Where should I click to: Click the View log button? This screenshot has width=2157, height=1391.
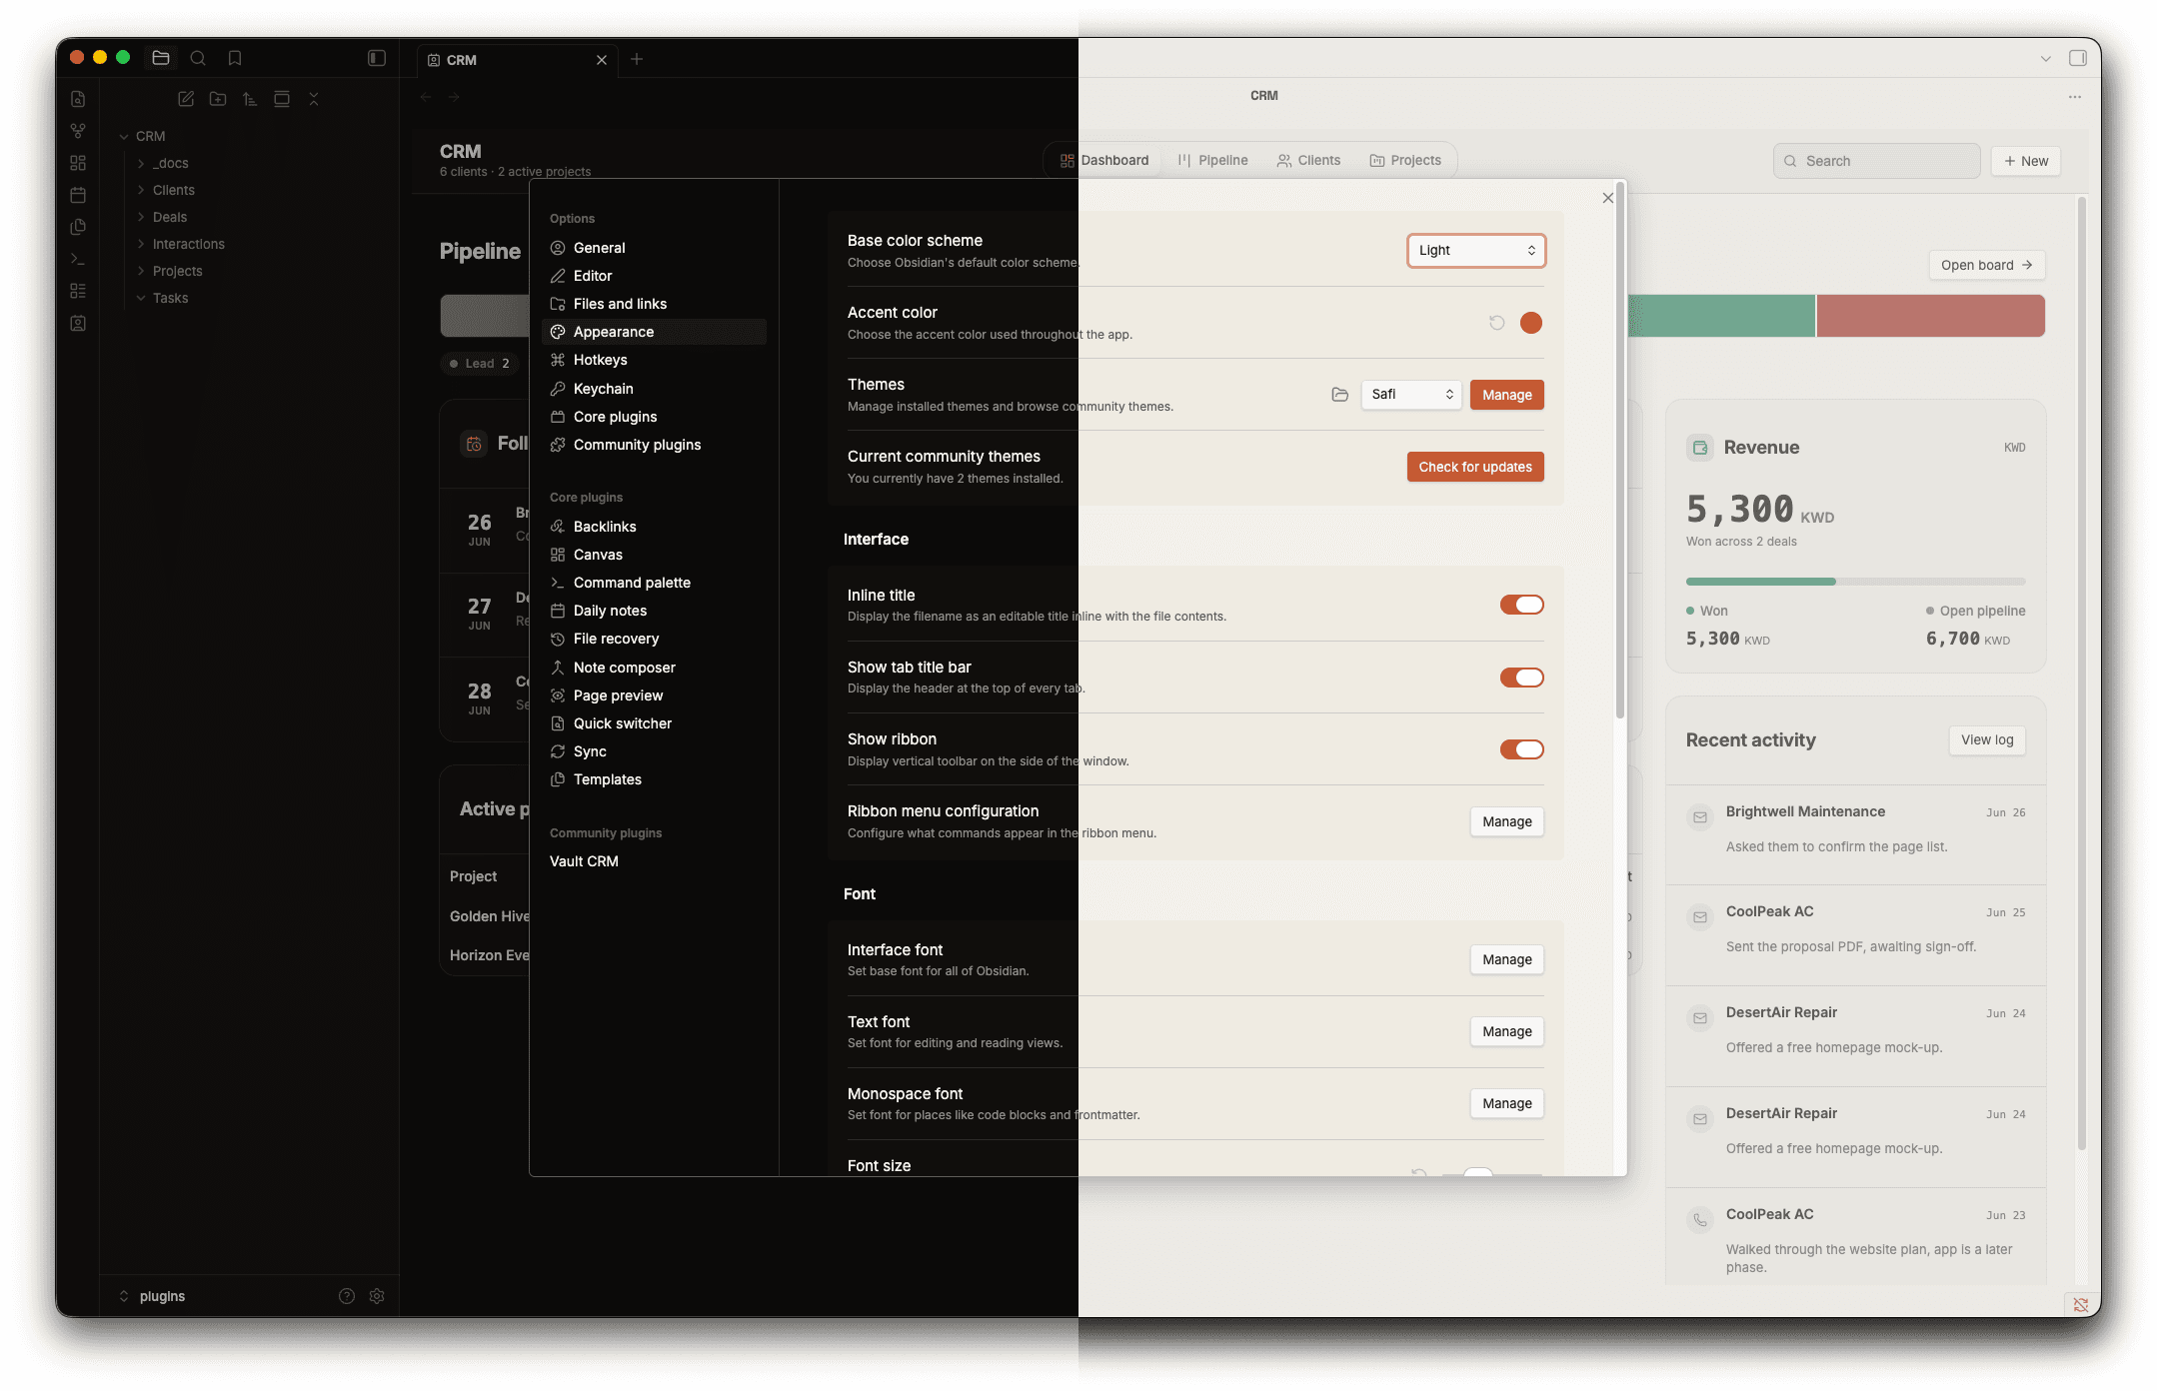click(x=1987, y=739)
